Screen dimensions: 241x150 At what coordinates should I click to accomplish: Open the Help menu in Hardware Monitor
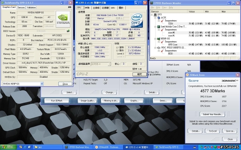point(171,7)
